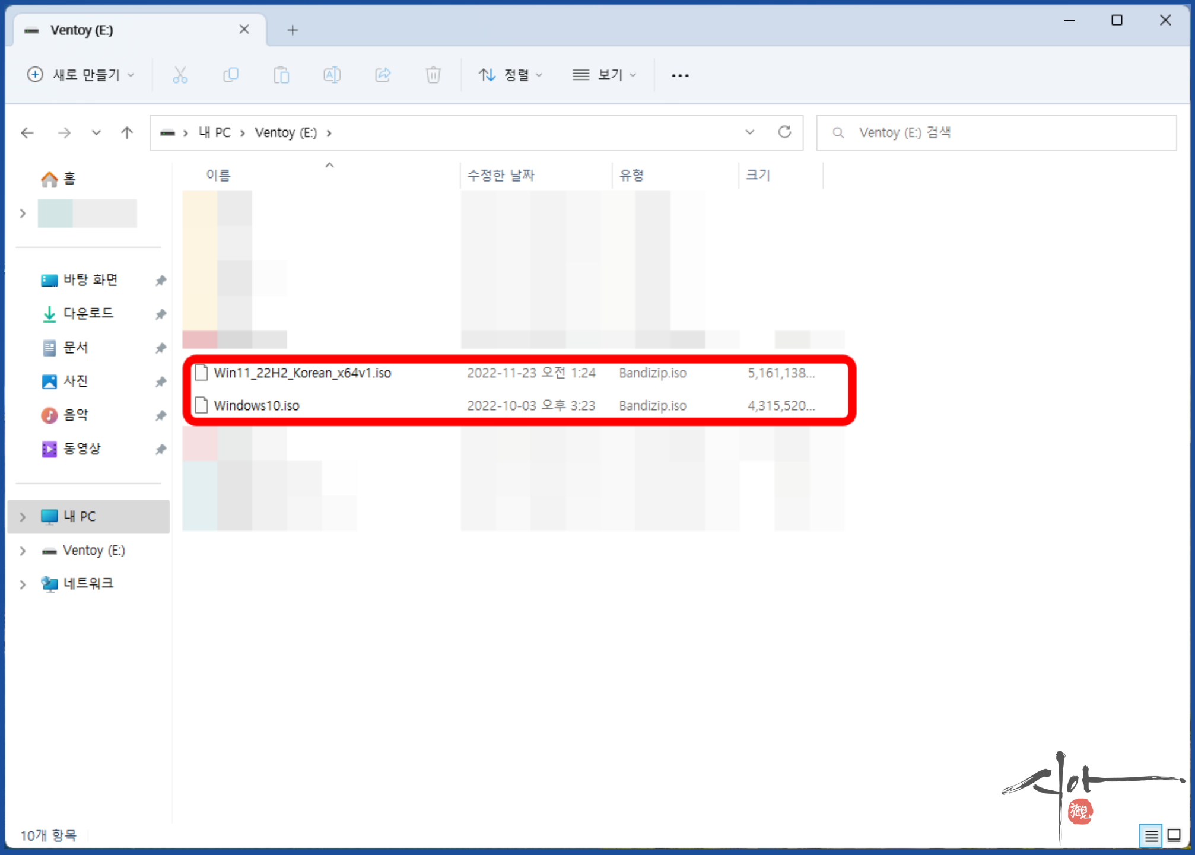Screen dimensions: 1195x855
Task: Go up one folder level
Action: 127,132
